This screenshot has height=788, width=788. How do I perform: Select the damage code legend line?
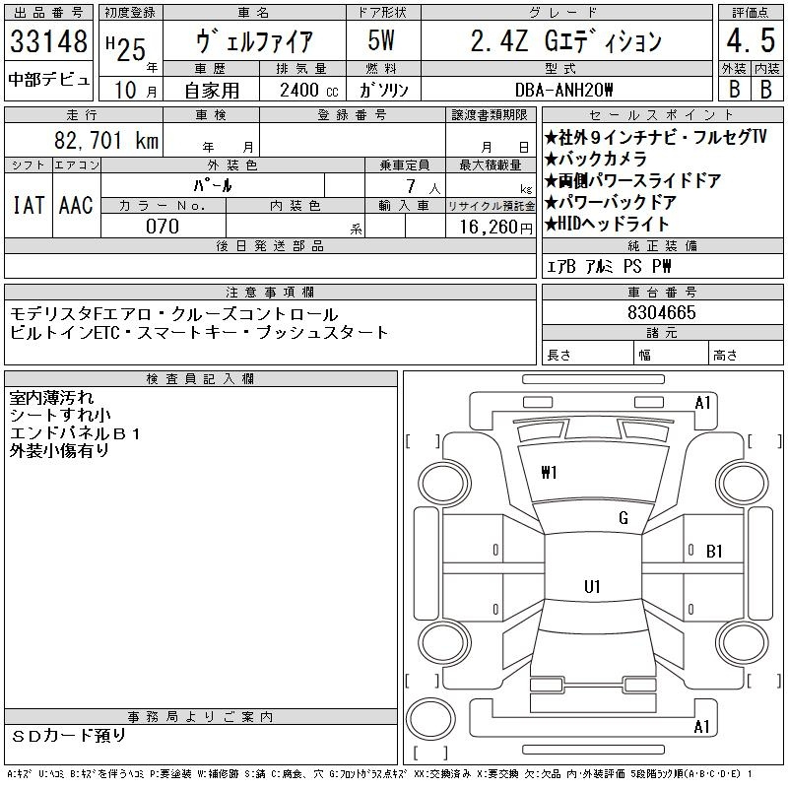[380, 774]
